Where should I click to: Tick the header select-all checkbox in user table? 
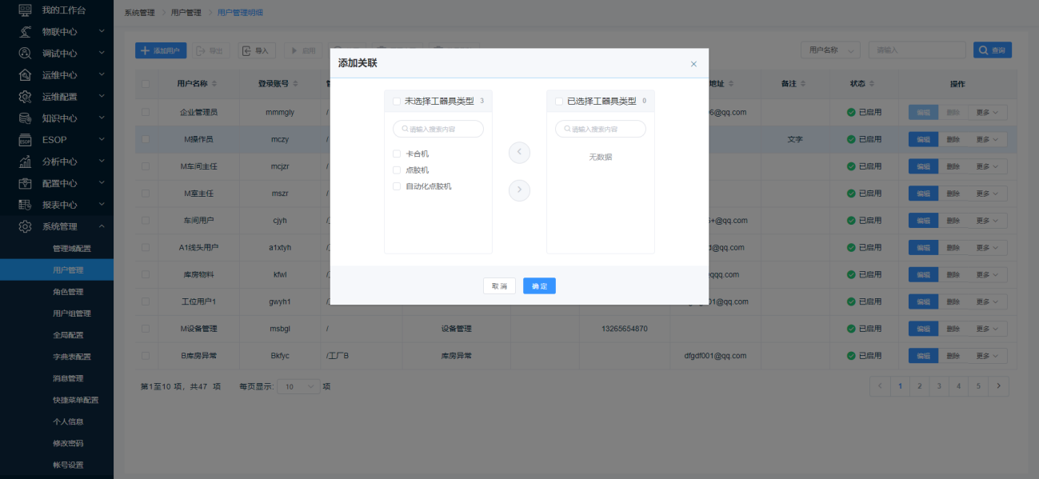pos(146,84)
